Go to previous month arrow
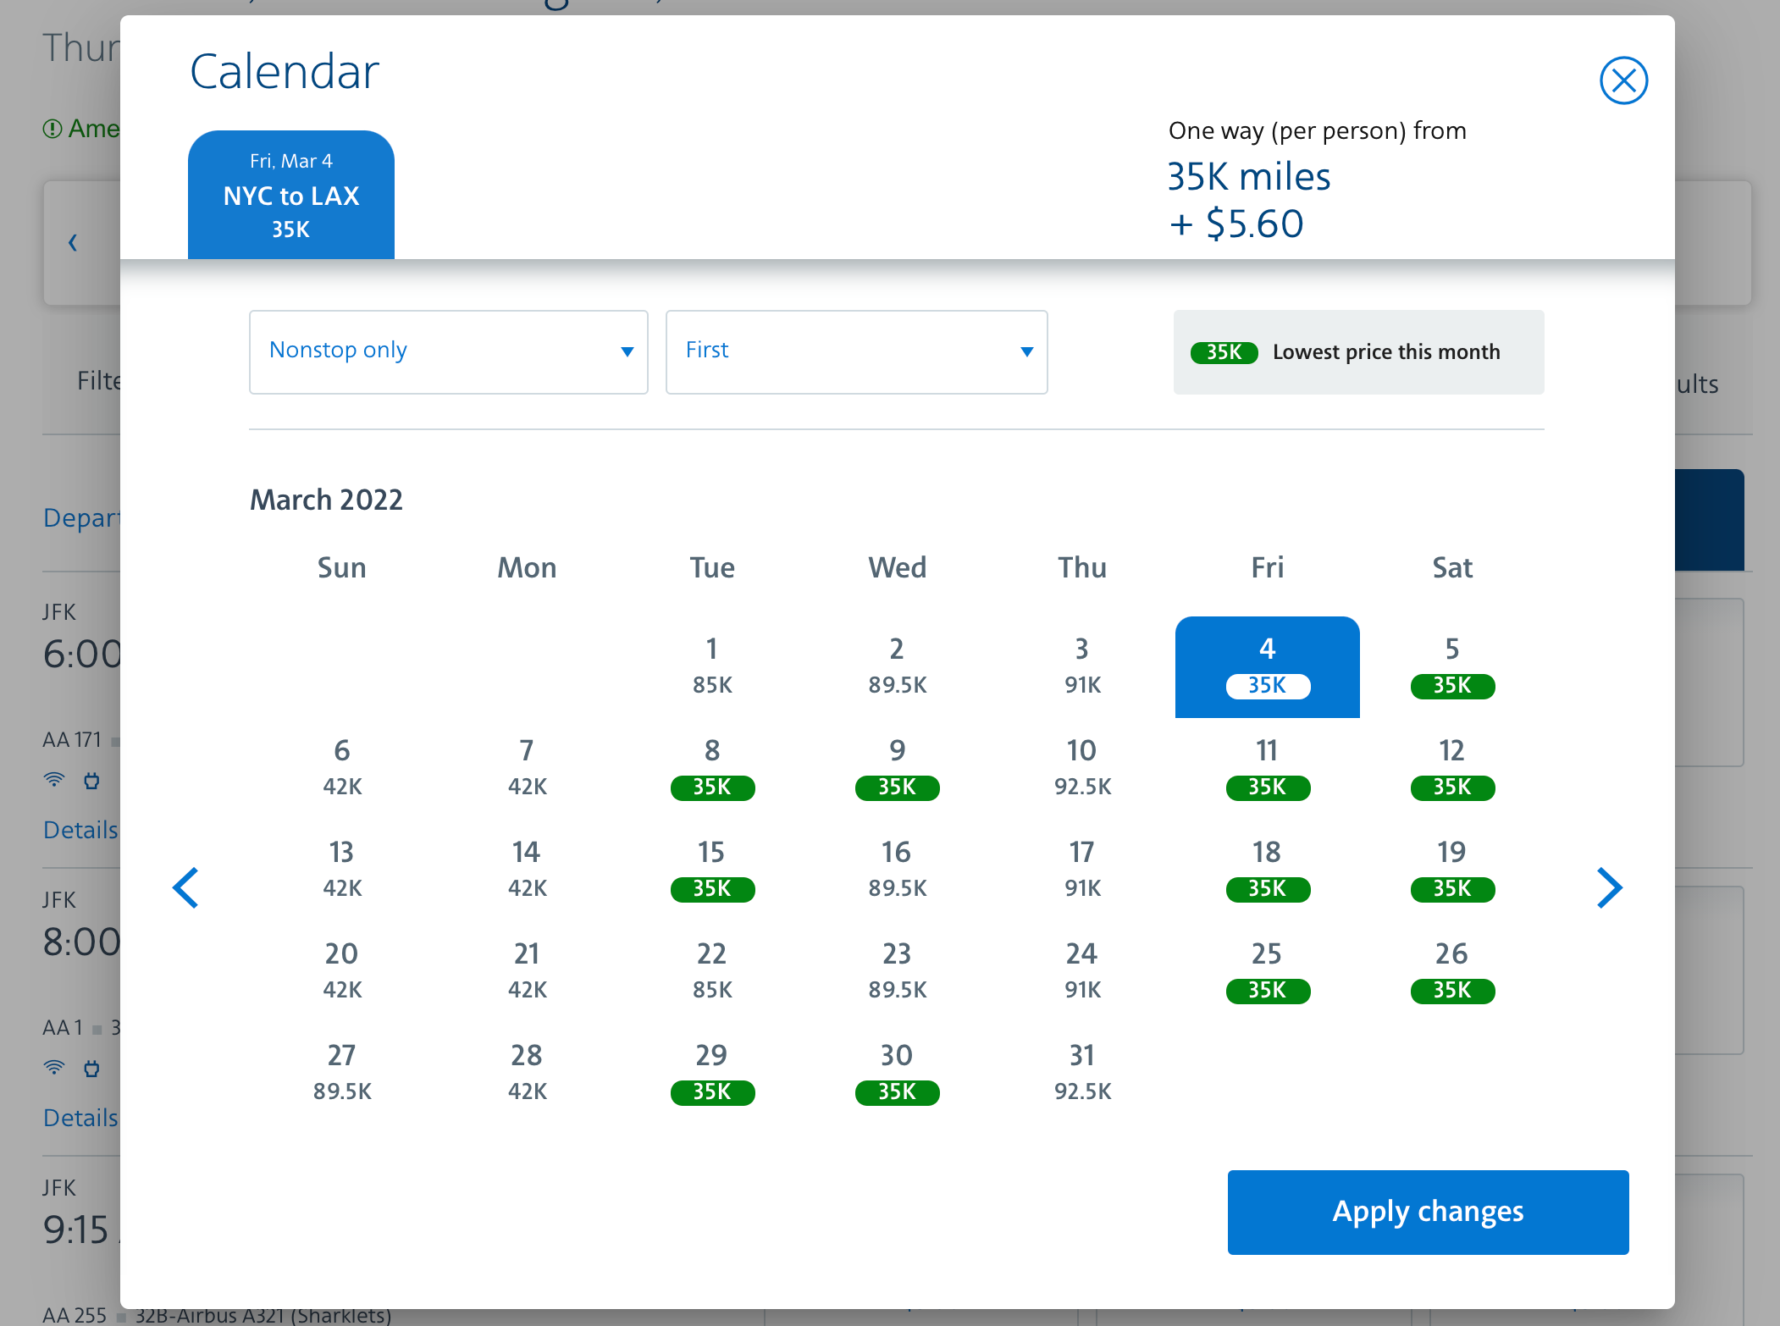 point(185,887)
